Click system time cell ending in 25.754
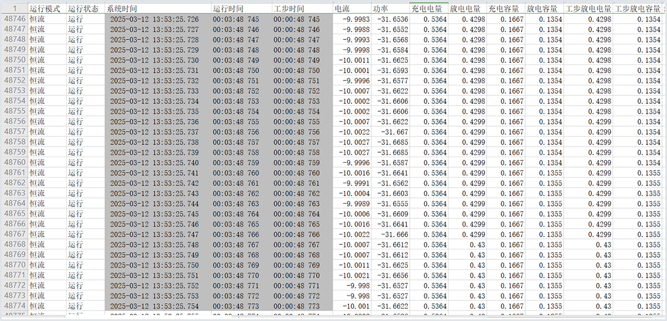The height and width of the screenshot is (321, 667). coord(154,306)
